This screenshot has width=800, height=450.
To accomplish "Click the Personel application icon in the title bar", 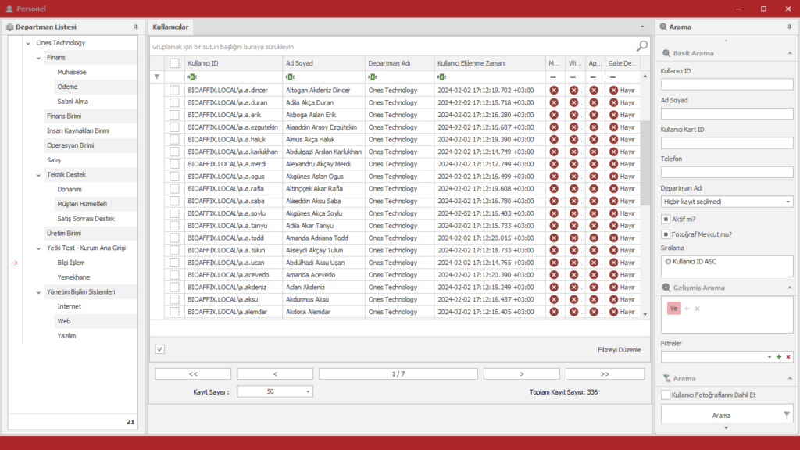I will 9,9.
